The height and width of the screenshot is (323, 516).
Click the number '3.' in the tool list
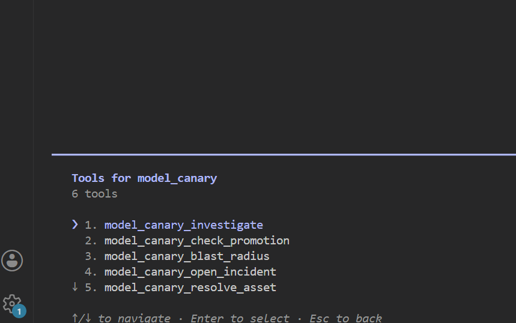(x=91, y=256)
